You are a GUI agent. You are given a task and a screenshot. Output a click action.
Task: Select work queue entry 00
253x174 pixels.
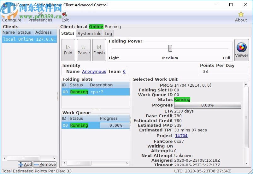pyautogui.click(x=96, y=125)
